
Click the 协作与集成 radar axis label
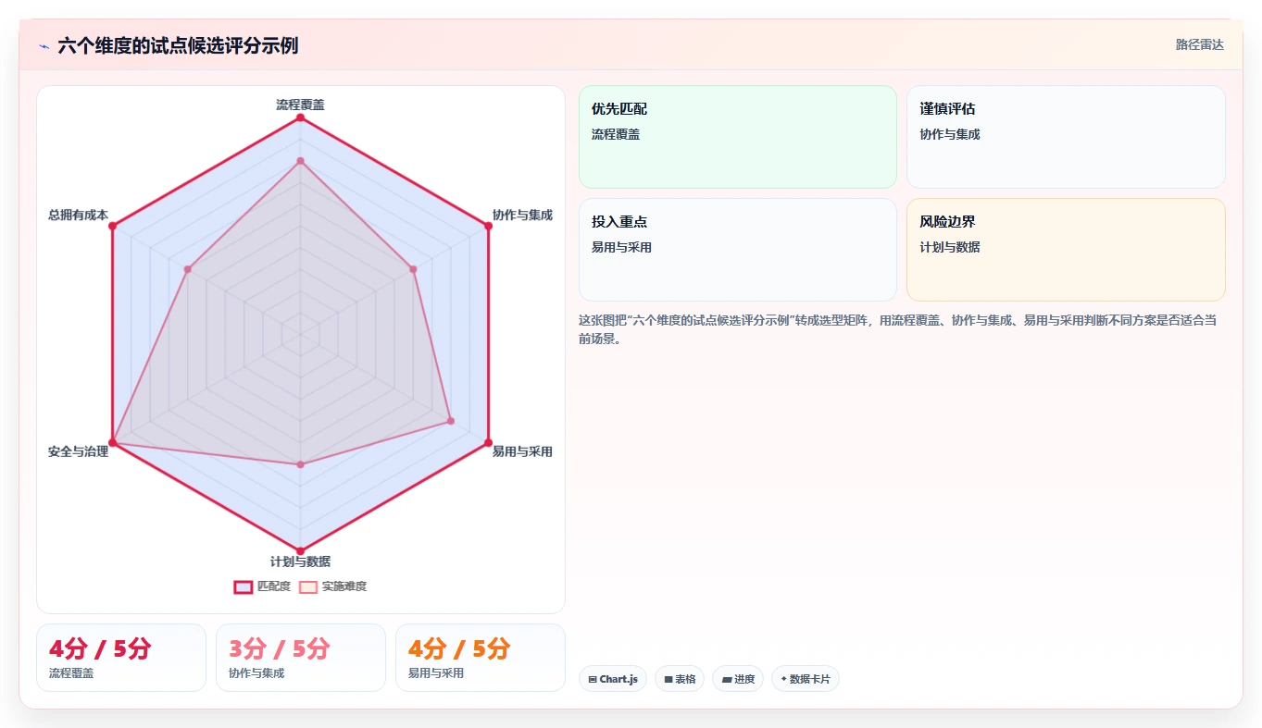(x=522, y=215)
